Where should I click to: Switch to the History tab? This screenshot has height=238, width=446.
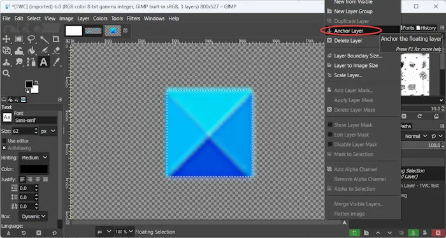[426, 28]
